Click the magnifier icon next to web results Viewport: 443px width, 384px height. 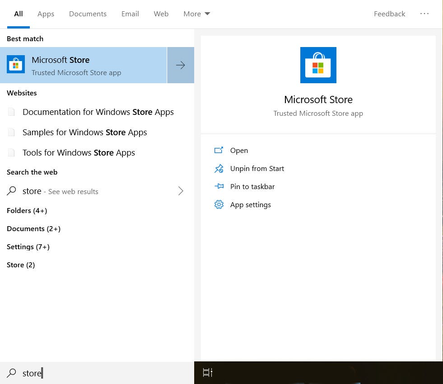[x=11, y=191]
